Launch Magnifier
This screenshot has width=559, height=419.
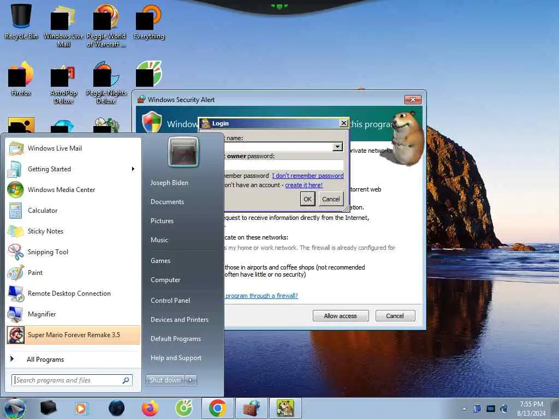[x=74, y=314]
